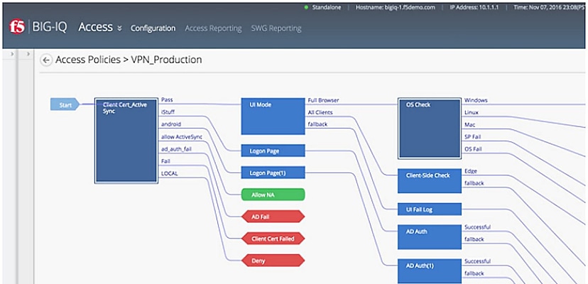Select the UI Mode policy node
The height and width of the screenshot is (284, 588).
tap(273, 116)
